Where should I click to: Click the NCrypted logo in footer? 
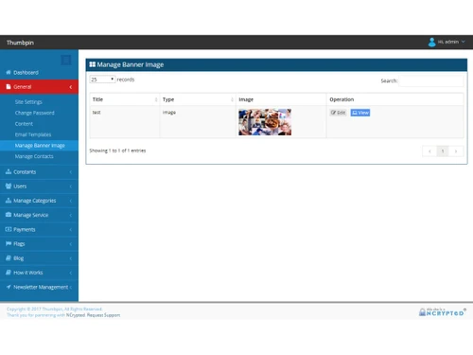(x=443, y=311)
